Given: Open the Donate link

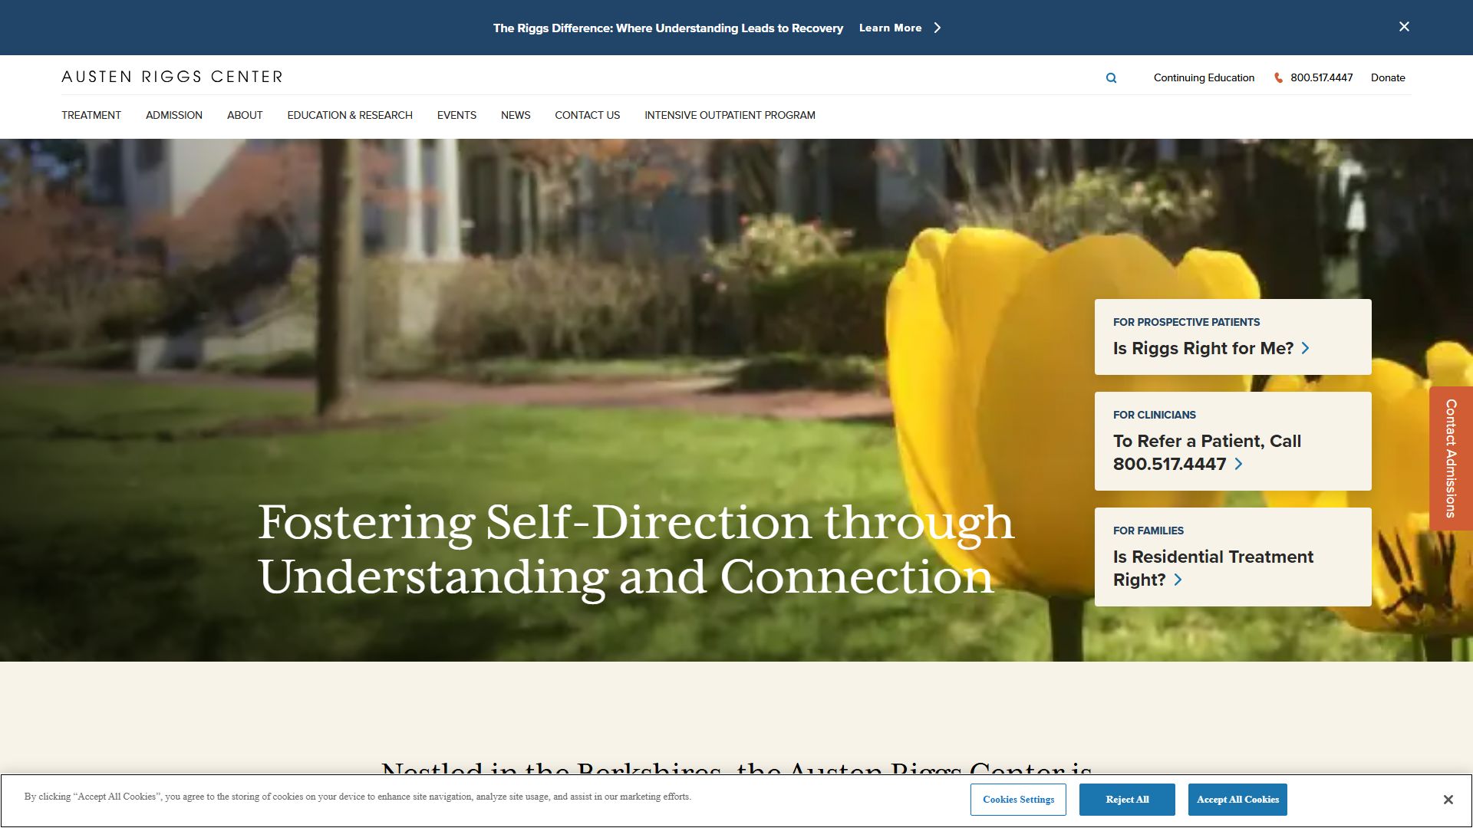Looking at the screenshot, I should [x=1388, y=78].
